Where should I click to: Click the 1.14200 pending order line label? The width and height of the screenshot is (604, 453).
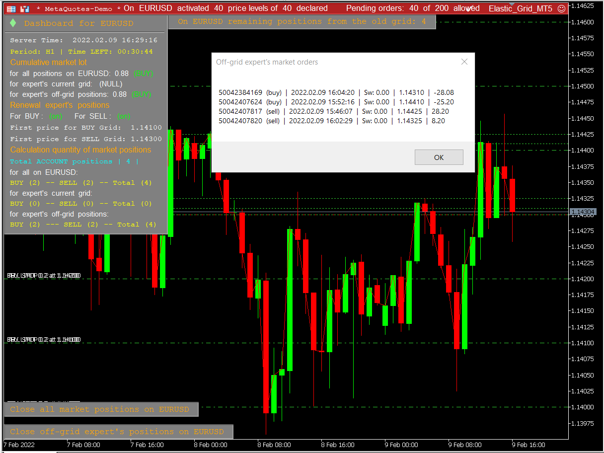[44, 276]
